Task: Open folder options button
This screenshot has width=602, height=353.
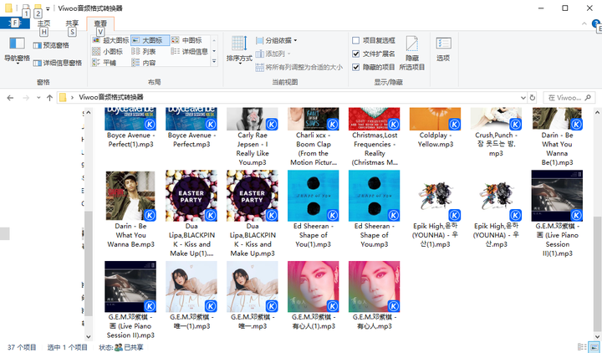Action: click(443, 49)
